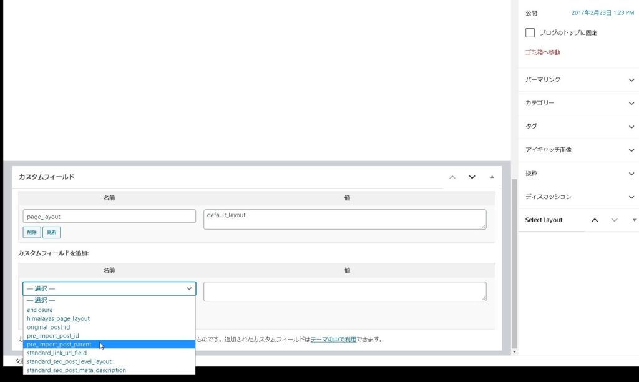The height and width of the screenshot is (382, 639).
Task: Click the 更新 button
Action: (51, 232)
